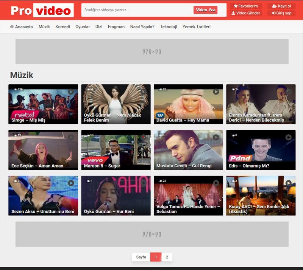Open the Nasıl Yapılır? category

142,26
